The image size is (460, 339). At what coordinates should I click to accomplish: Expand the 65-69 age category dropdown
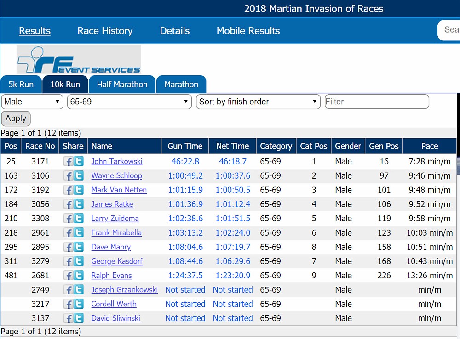[x=129, y=102]
